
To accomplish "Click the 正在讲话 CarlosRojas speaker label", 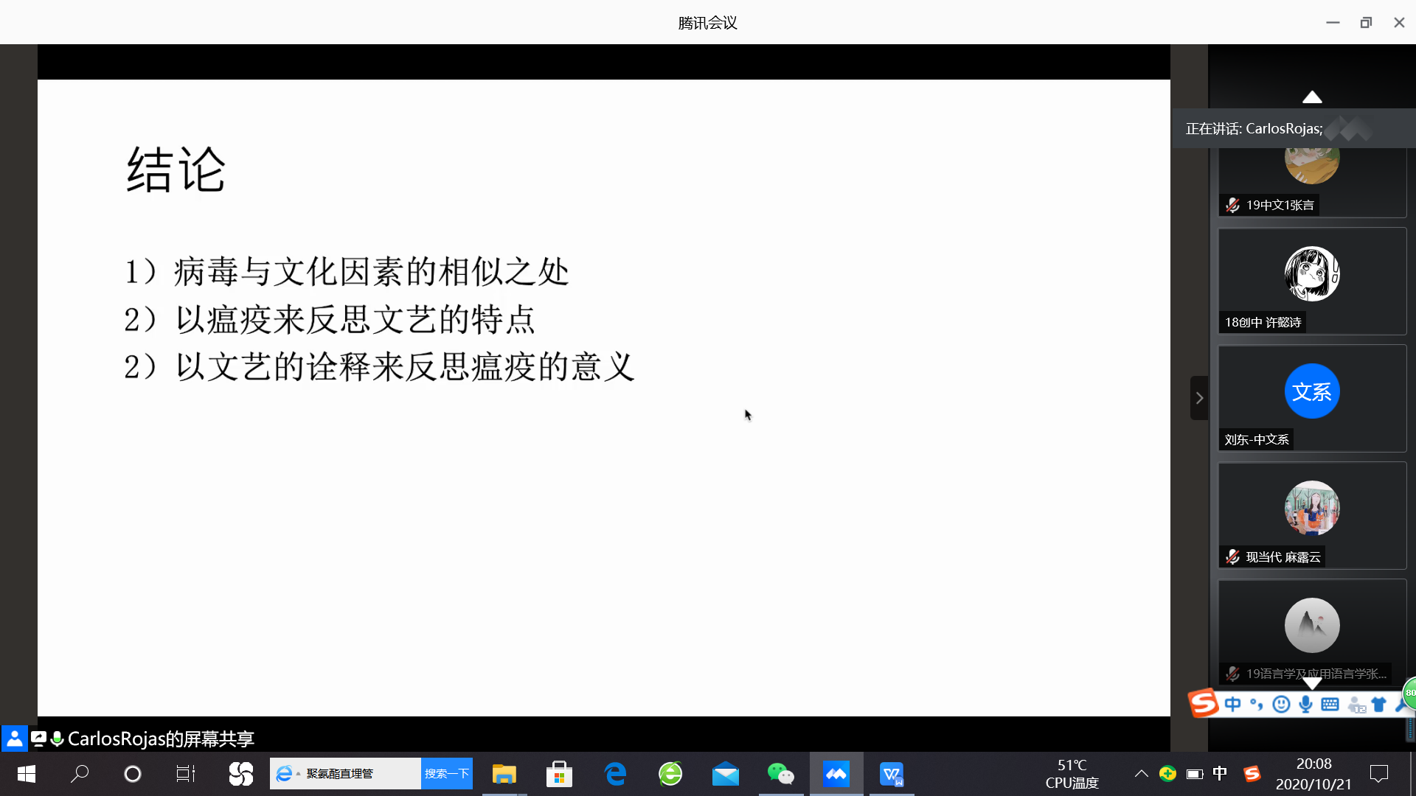I will click(x=1254, y=129).
